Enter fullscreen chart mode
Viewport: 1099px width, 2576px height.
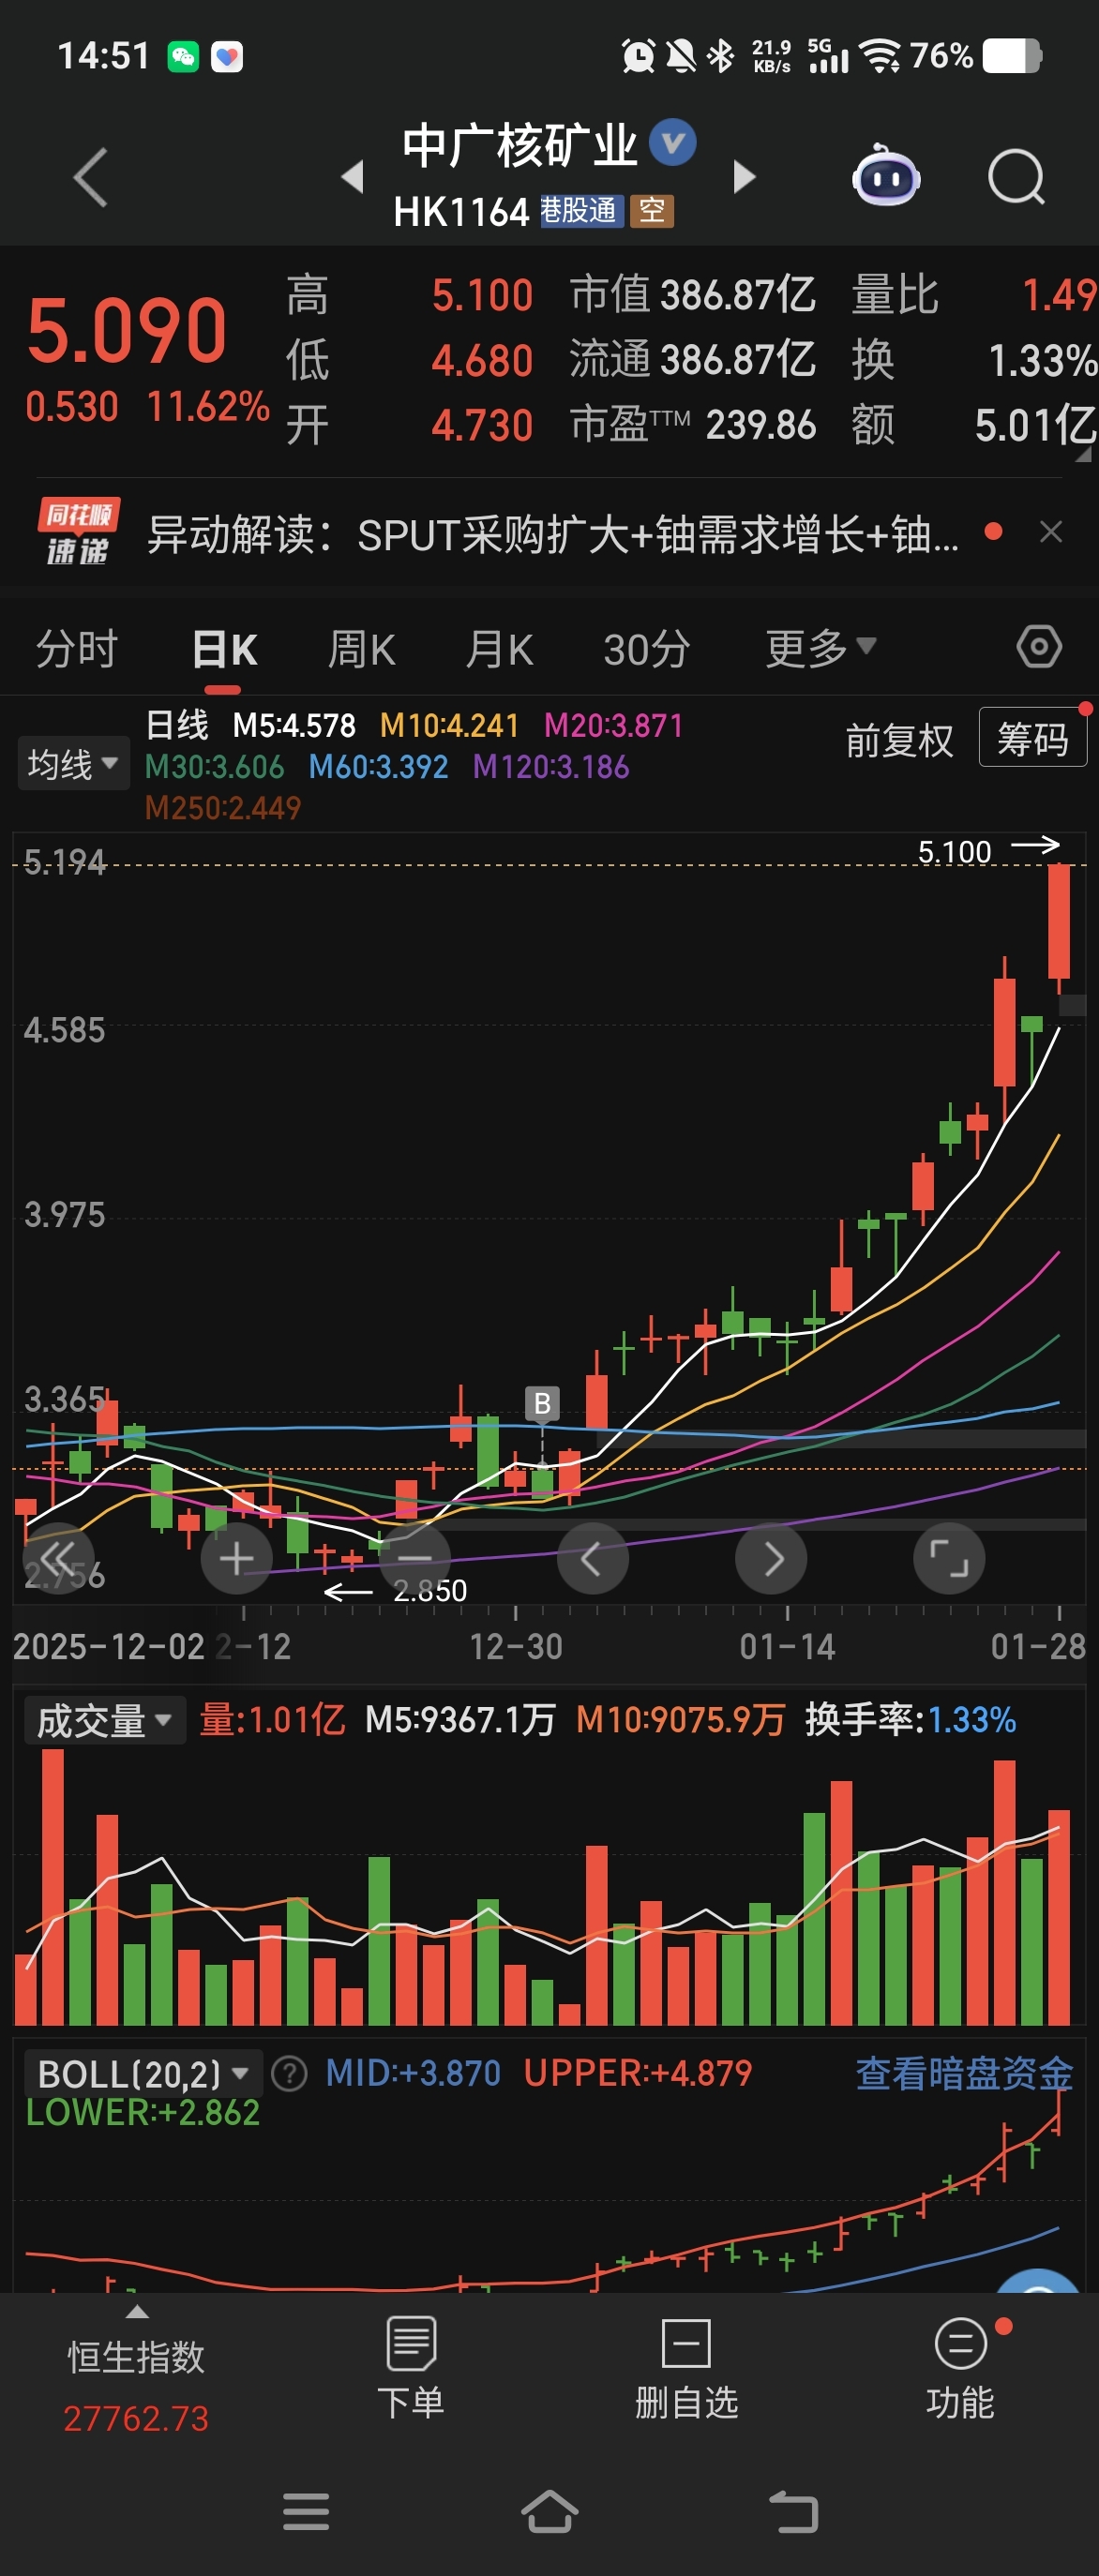coord(949,1558)
